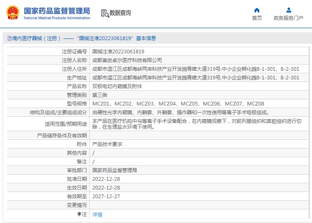Select the MCZ01 through MCZ08 model list
The width and height of the screenshot is (312, 223).
[178, 104]
